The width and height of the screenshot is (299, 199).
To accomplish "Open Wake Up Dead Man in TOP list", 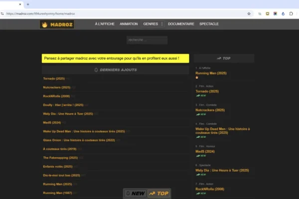I will point(223,131).
